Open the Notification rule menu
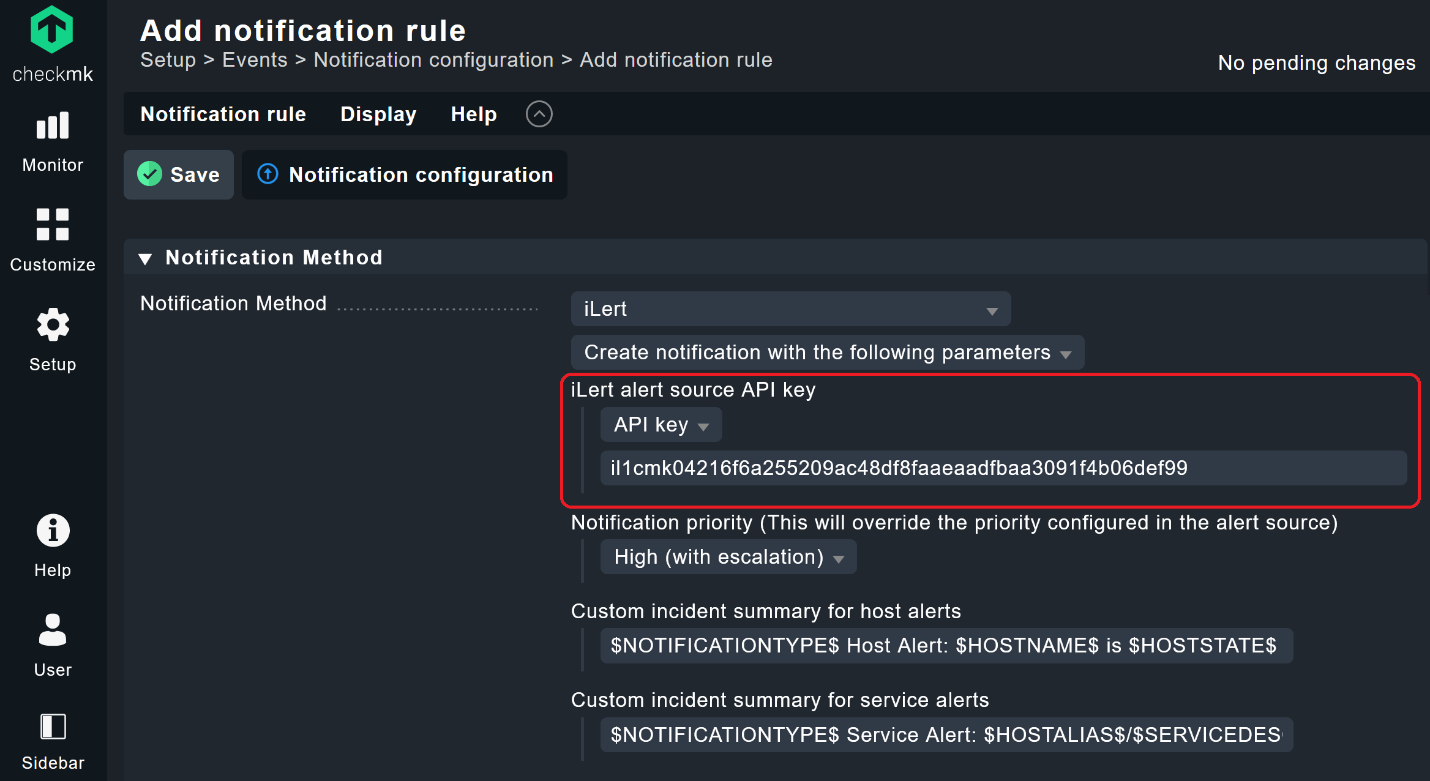Image resolution: width=1430 pixels, height=781 pixels. click(x=223, y=114)
